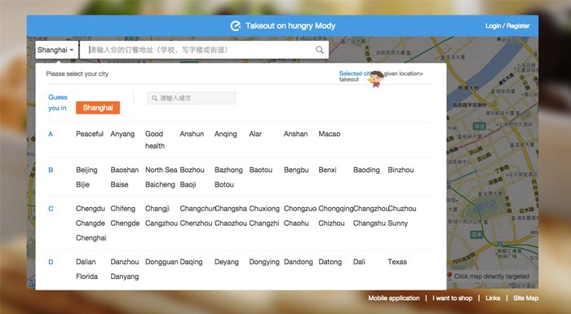Select the city Anyang
571x314 pixels.
122,134
